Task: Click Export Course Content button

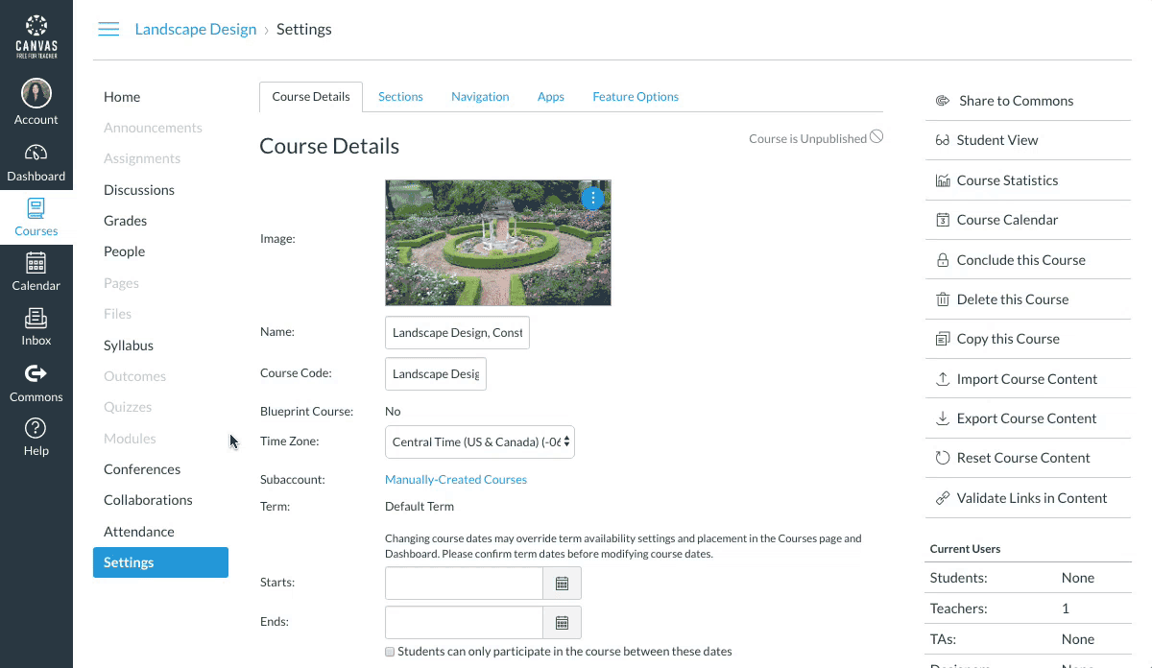Action: 1025,418
